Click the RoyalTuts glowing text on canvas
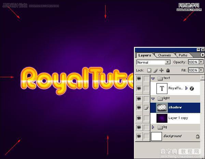205x159 pixels. [x=77, y=80]
